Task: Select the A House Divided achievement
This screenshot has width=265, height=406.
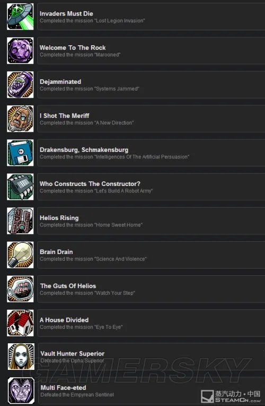Action: tap(151, 323)
